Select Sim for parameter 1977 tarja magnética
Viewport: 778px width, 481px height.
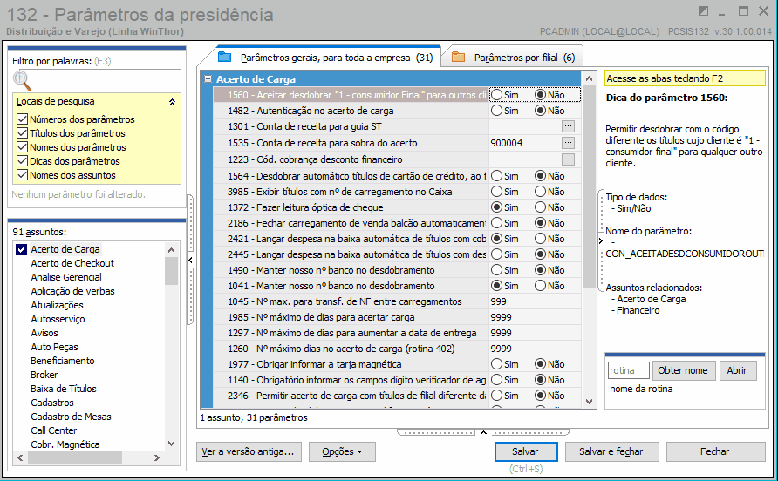(x=496, y=364)
